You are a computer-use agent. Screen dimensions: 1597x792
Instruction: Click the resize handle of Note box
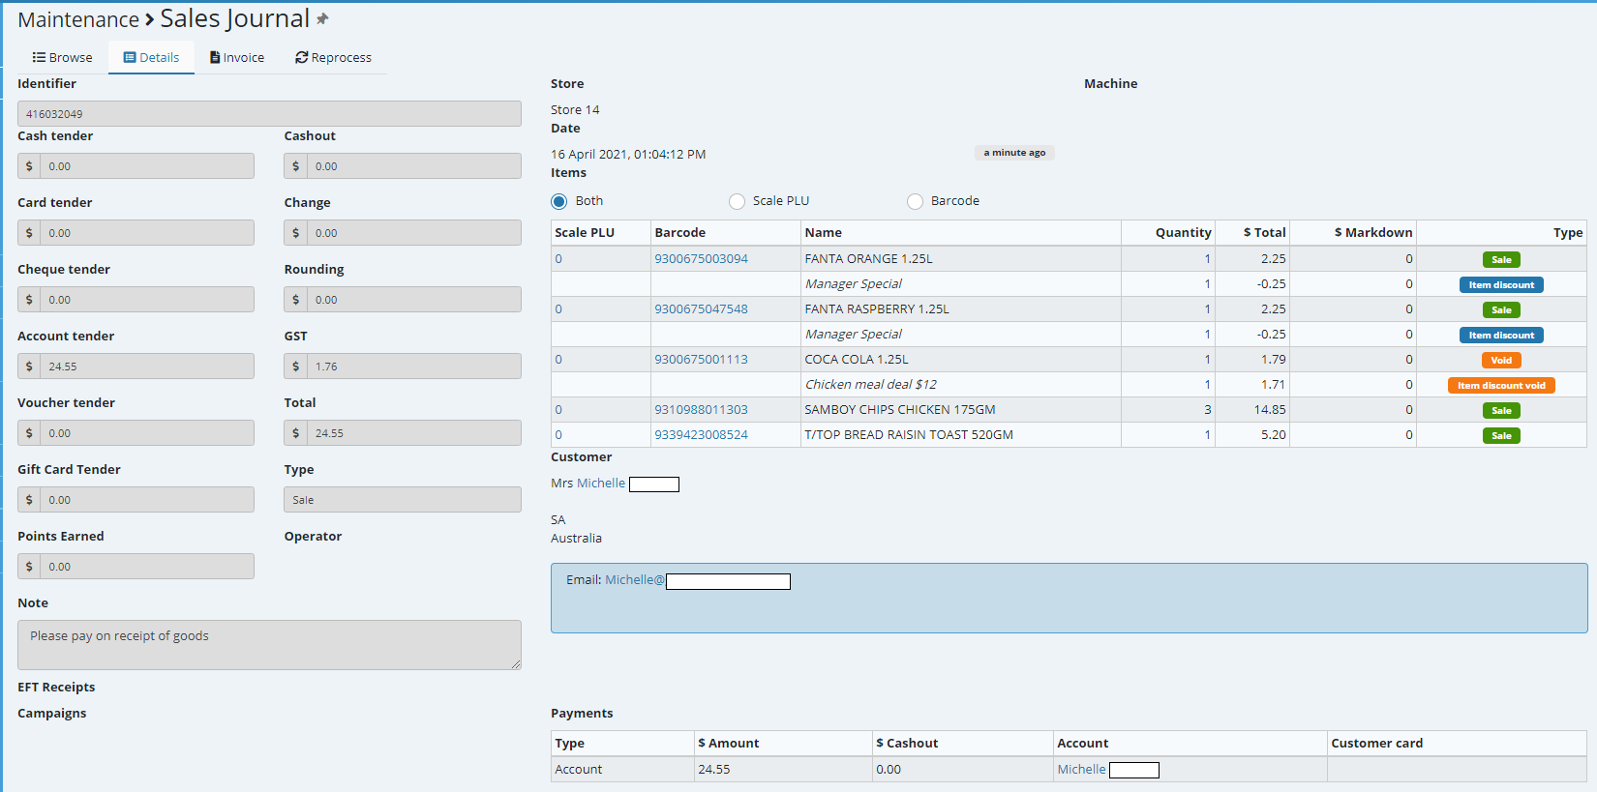pyautogui.click(x=516, y=664)
